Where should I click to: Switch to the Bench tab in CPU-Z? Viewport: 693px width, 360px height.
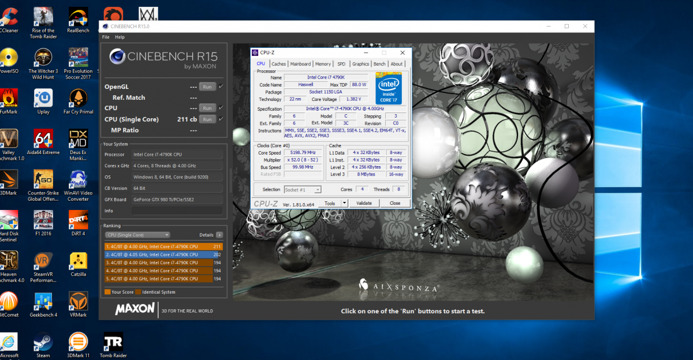tap(379, 64)
